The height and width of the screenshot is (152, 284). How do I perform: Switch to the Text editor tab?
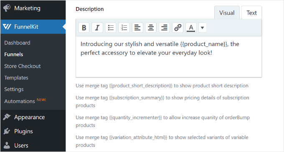tap(251, 13)
